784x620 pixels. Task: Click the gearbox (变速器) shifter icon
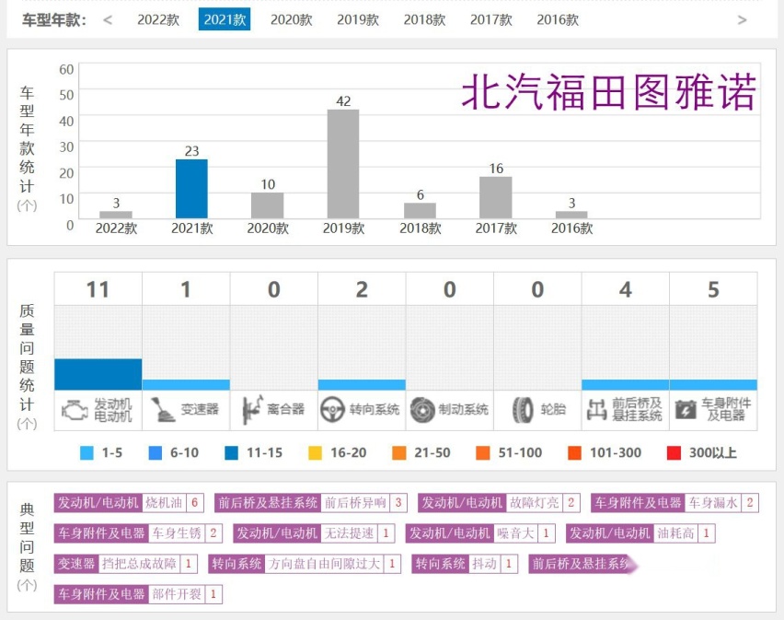163,410
